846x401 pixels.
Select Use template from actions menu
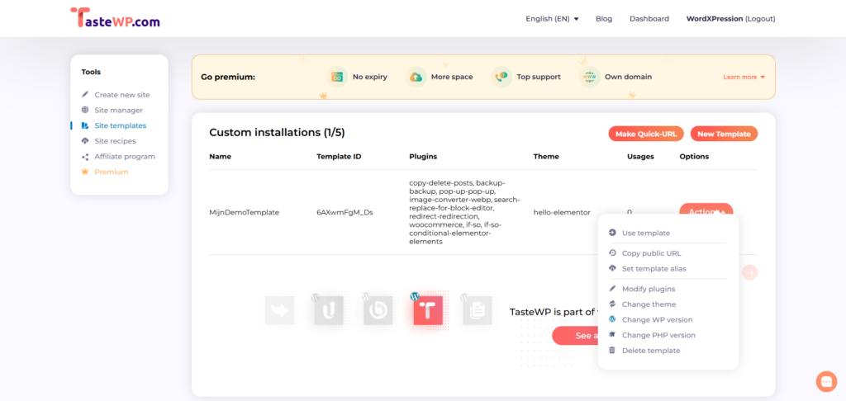(x=646, y=233)
